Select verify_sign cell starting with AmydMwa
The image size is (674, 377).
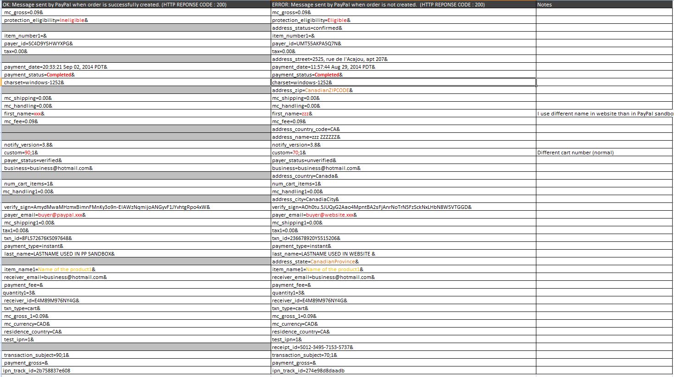(136, 207)
